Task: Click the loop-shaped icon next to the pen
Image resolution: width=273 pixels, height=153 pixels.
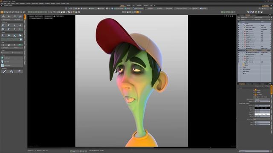Action: pos(12,71)
